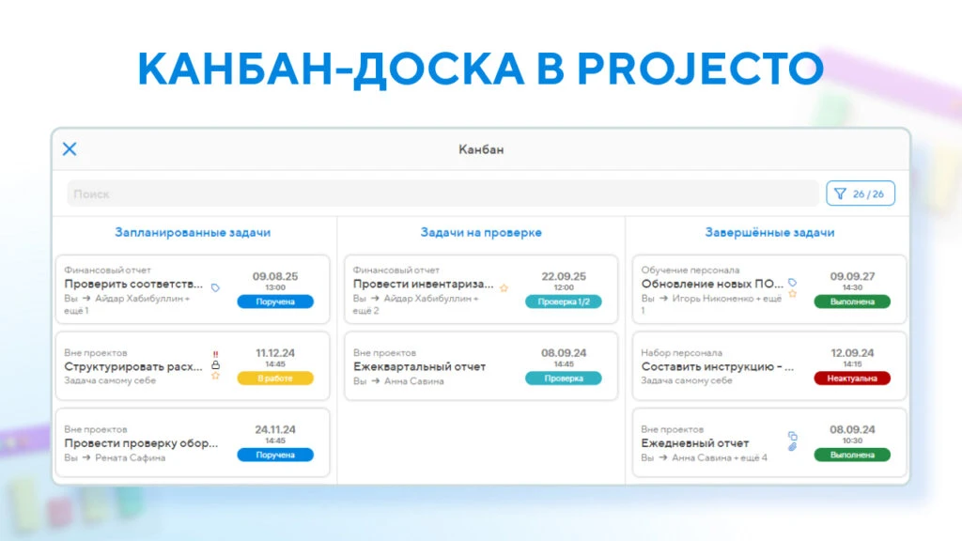962x541 pixels.
Task: Open the Провести проверку обор... task card
Action: (193, 443)
